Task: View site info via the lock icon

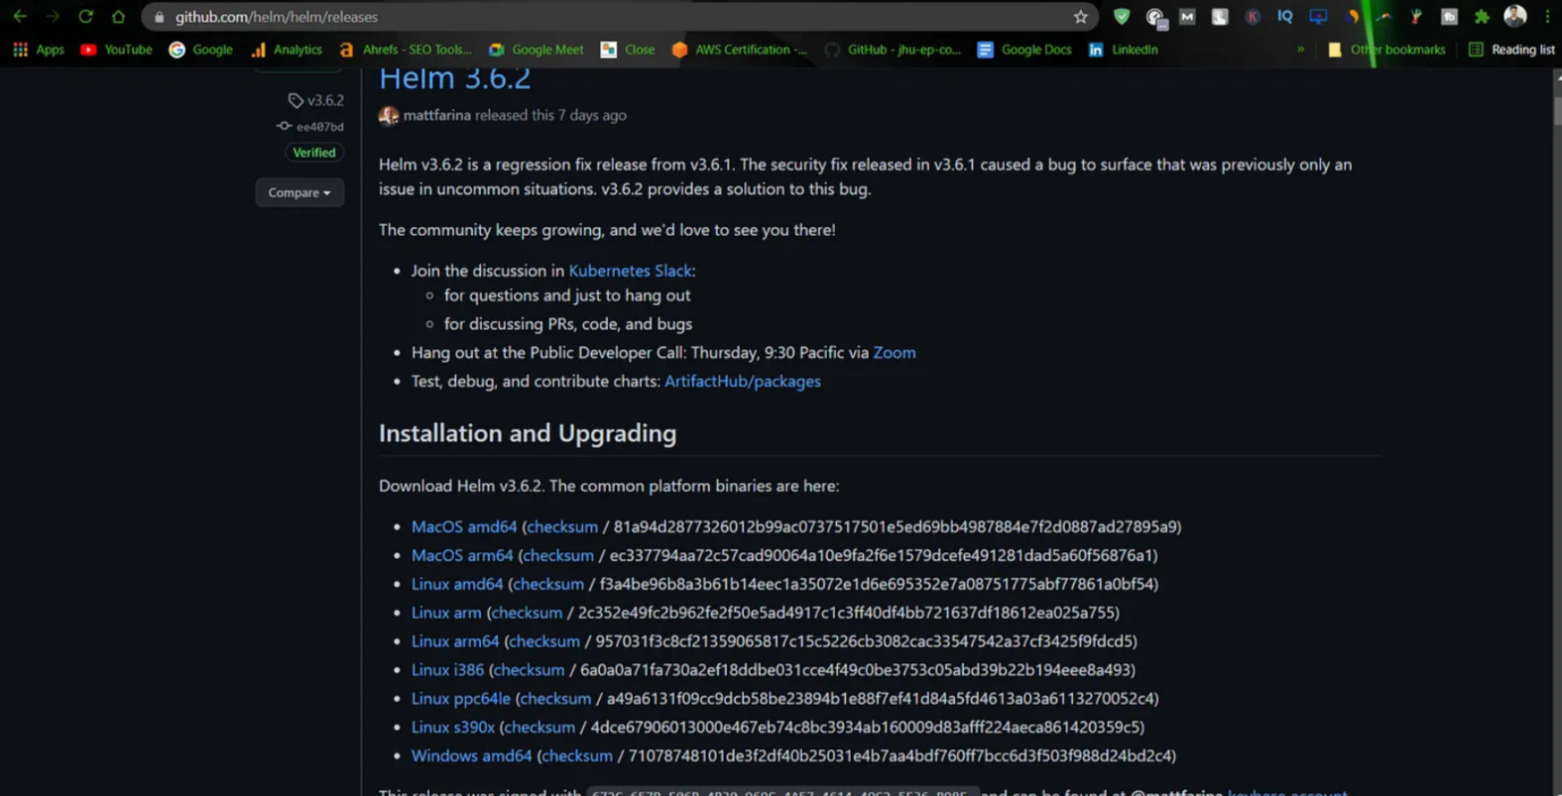Action: click(x=159, y=17)
